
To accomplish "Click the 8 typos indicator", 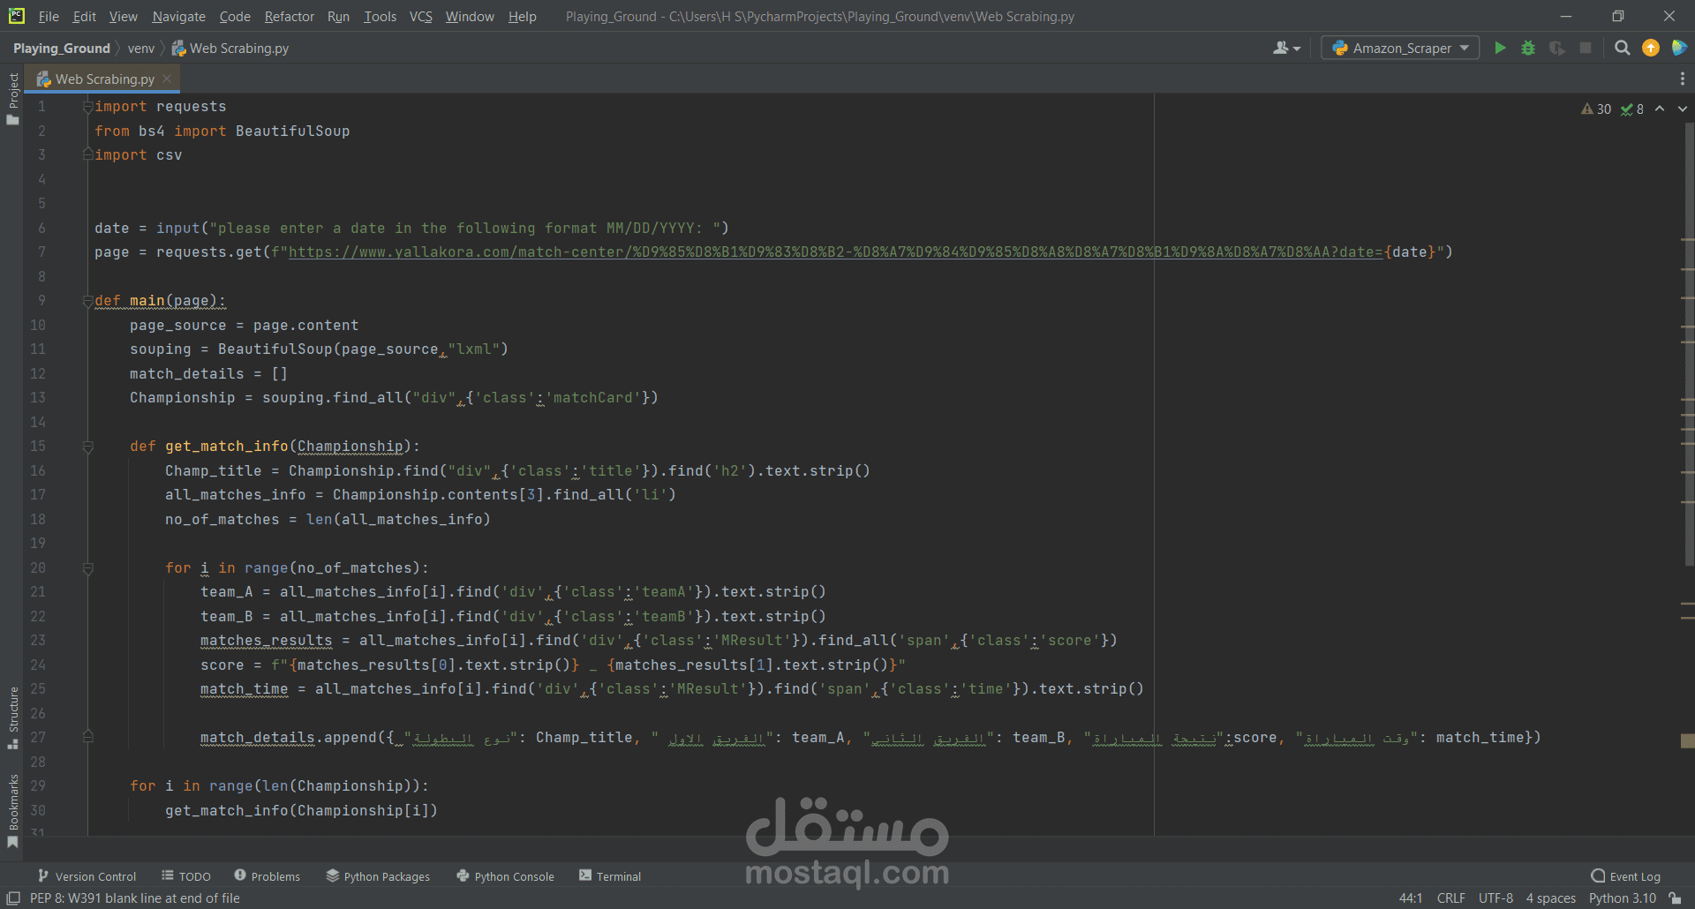I will click(x=1631, y=109).
